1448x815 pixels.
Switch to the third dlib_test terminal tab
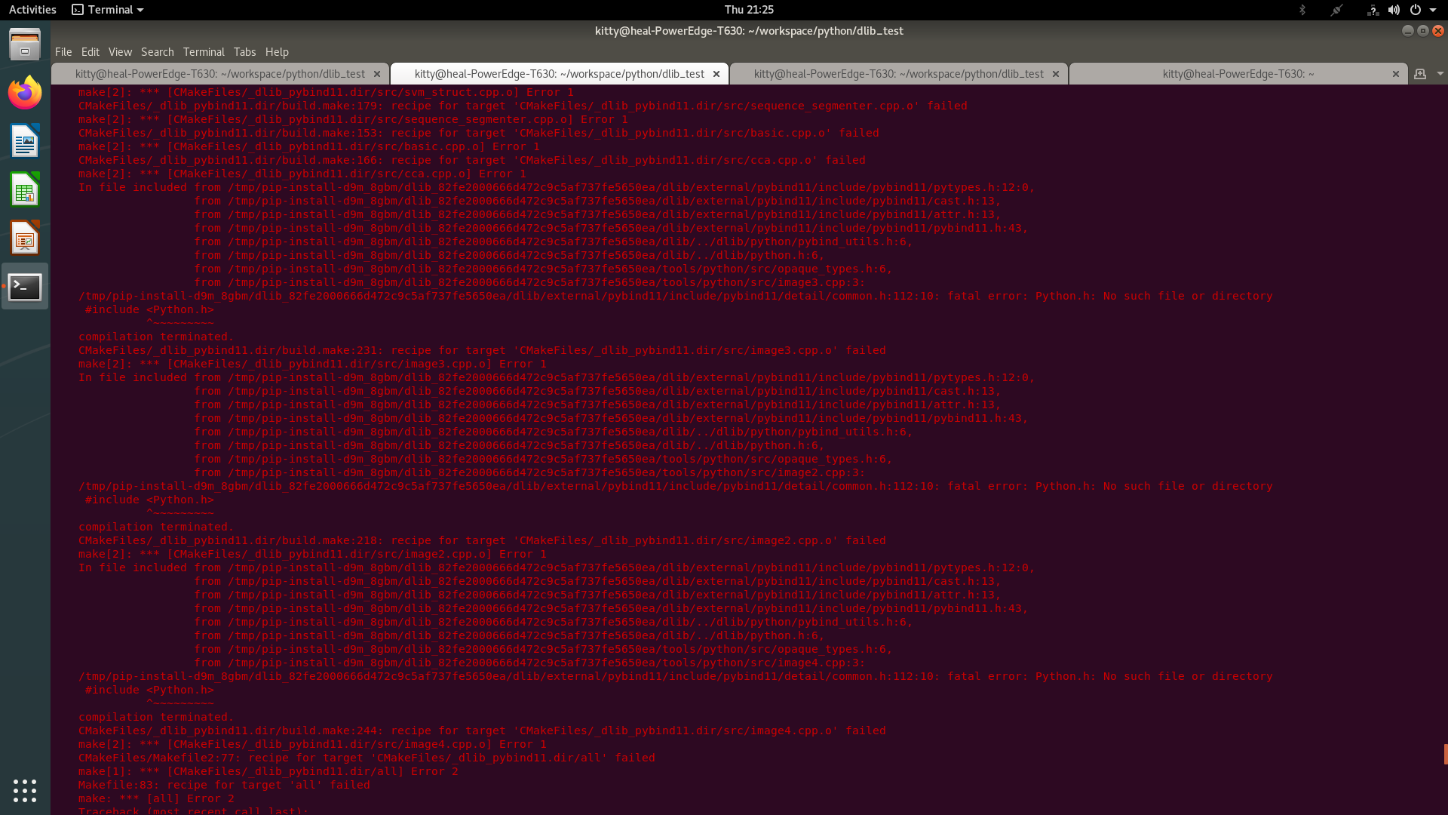click(899, 74)
